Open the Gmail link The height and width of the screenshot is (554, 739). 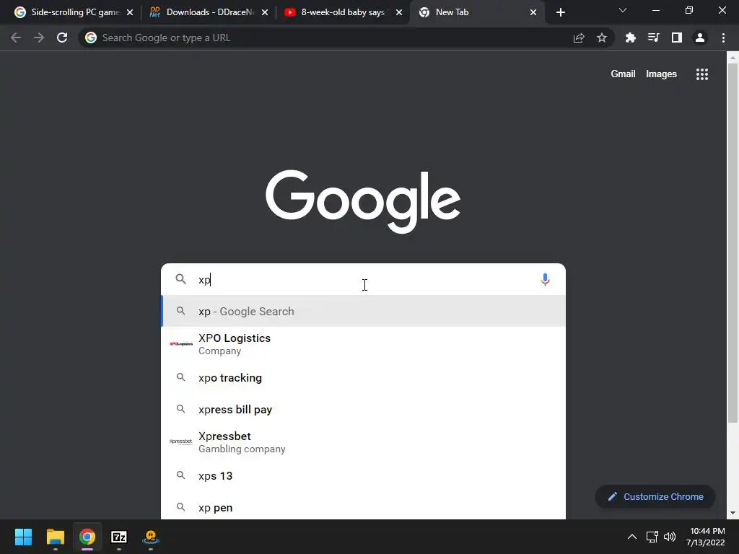(623, 74)
